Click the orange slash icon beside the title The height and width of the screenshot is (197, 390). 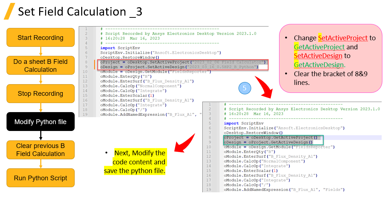[x=10, y=11]
